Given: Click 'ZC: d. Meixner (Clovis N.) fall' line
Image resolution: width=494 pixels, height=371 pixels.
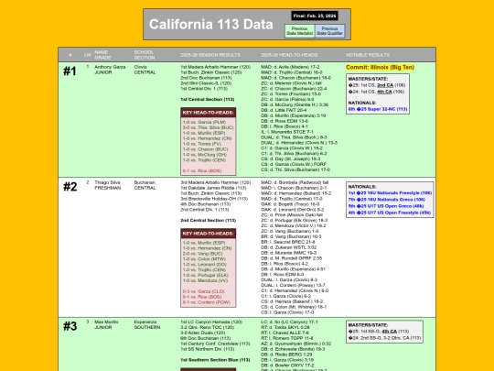Looking at the screenshot, I should pyautogui.click(x=291, y=83).
